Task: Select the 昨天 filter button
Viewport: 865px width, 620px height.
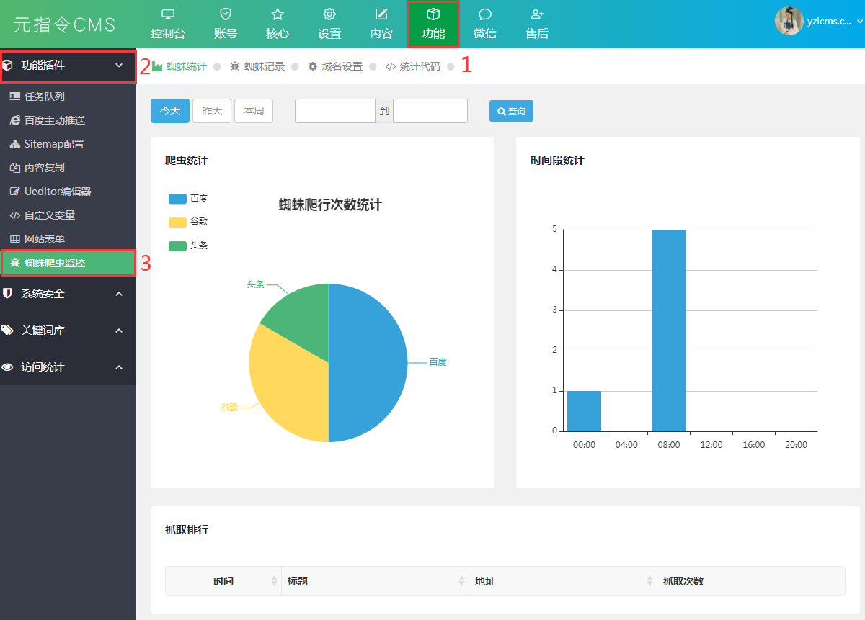Action: [x=212, y=111]
